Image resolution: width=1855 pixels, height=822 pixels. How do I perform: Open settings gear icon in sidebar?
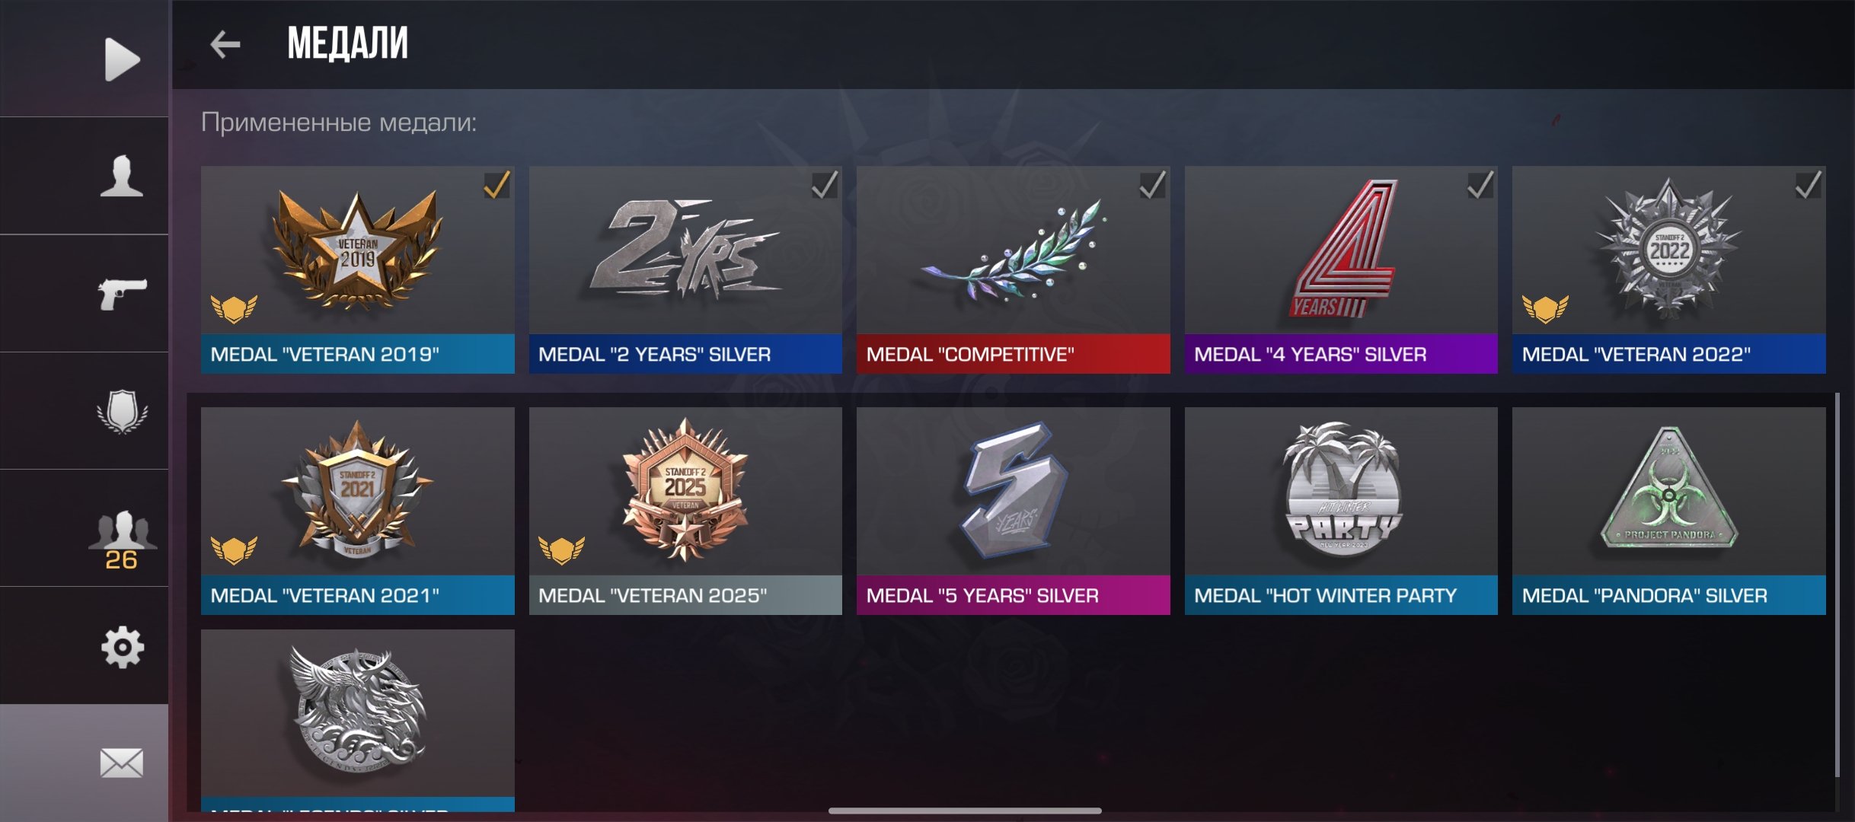tap(122, 648)
